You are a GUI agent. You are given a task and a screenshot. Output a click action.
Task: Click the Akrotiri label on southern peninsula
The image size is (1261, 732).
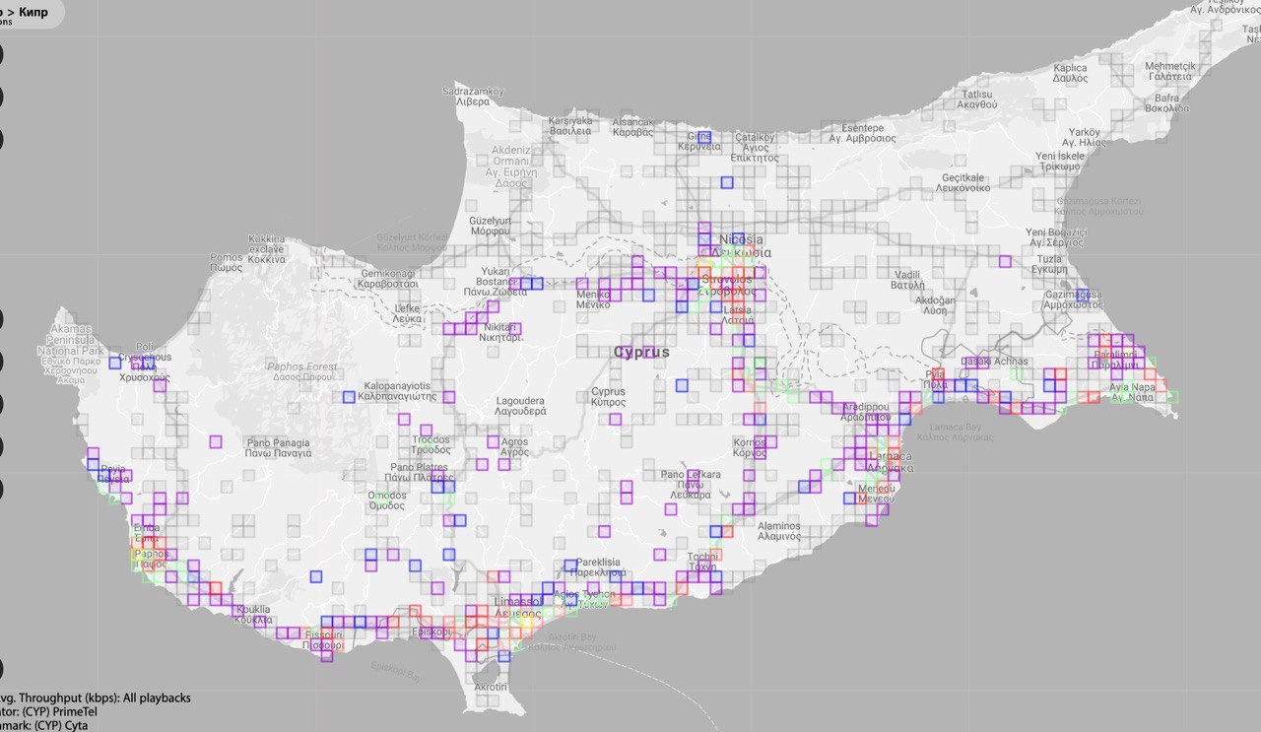tap(490, 686)
